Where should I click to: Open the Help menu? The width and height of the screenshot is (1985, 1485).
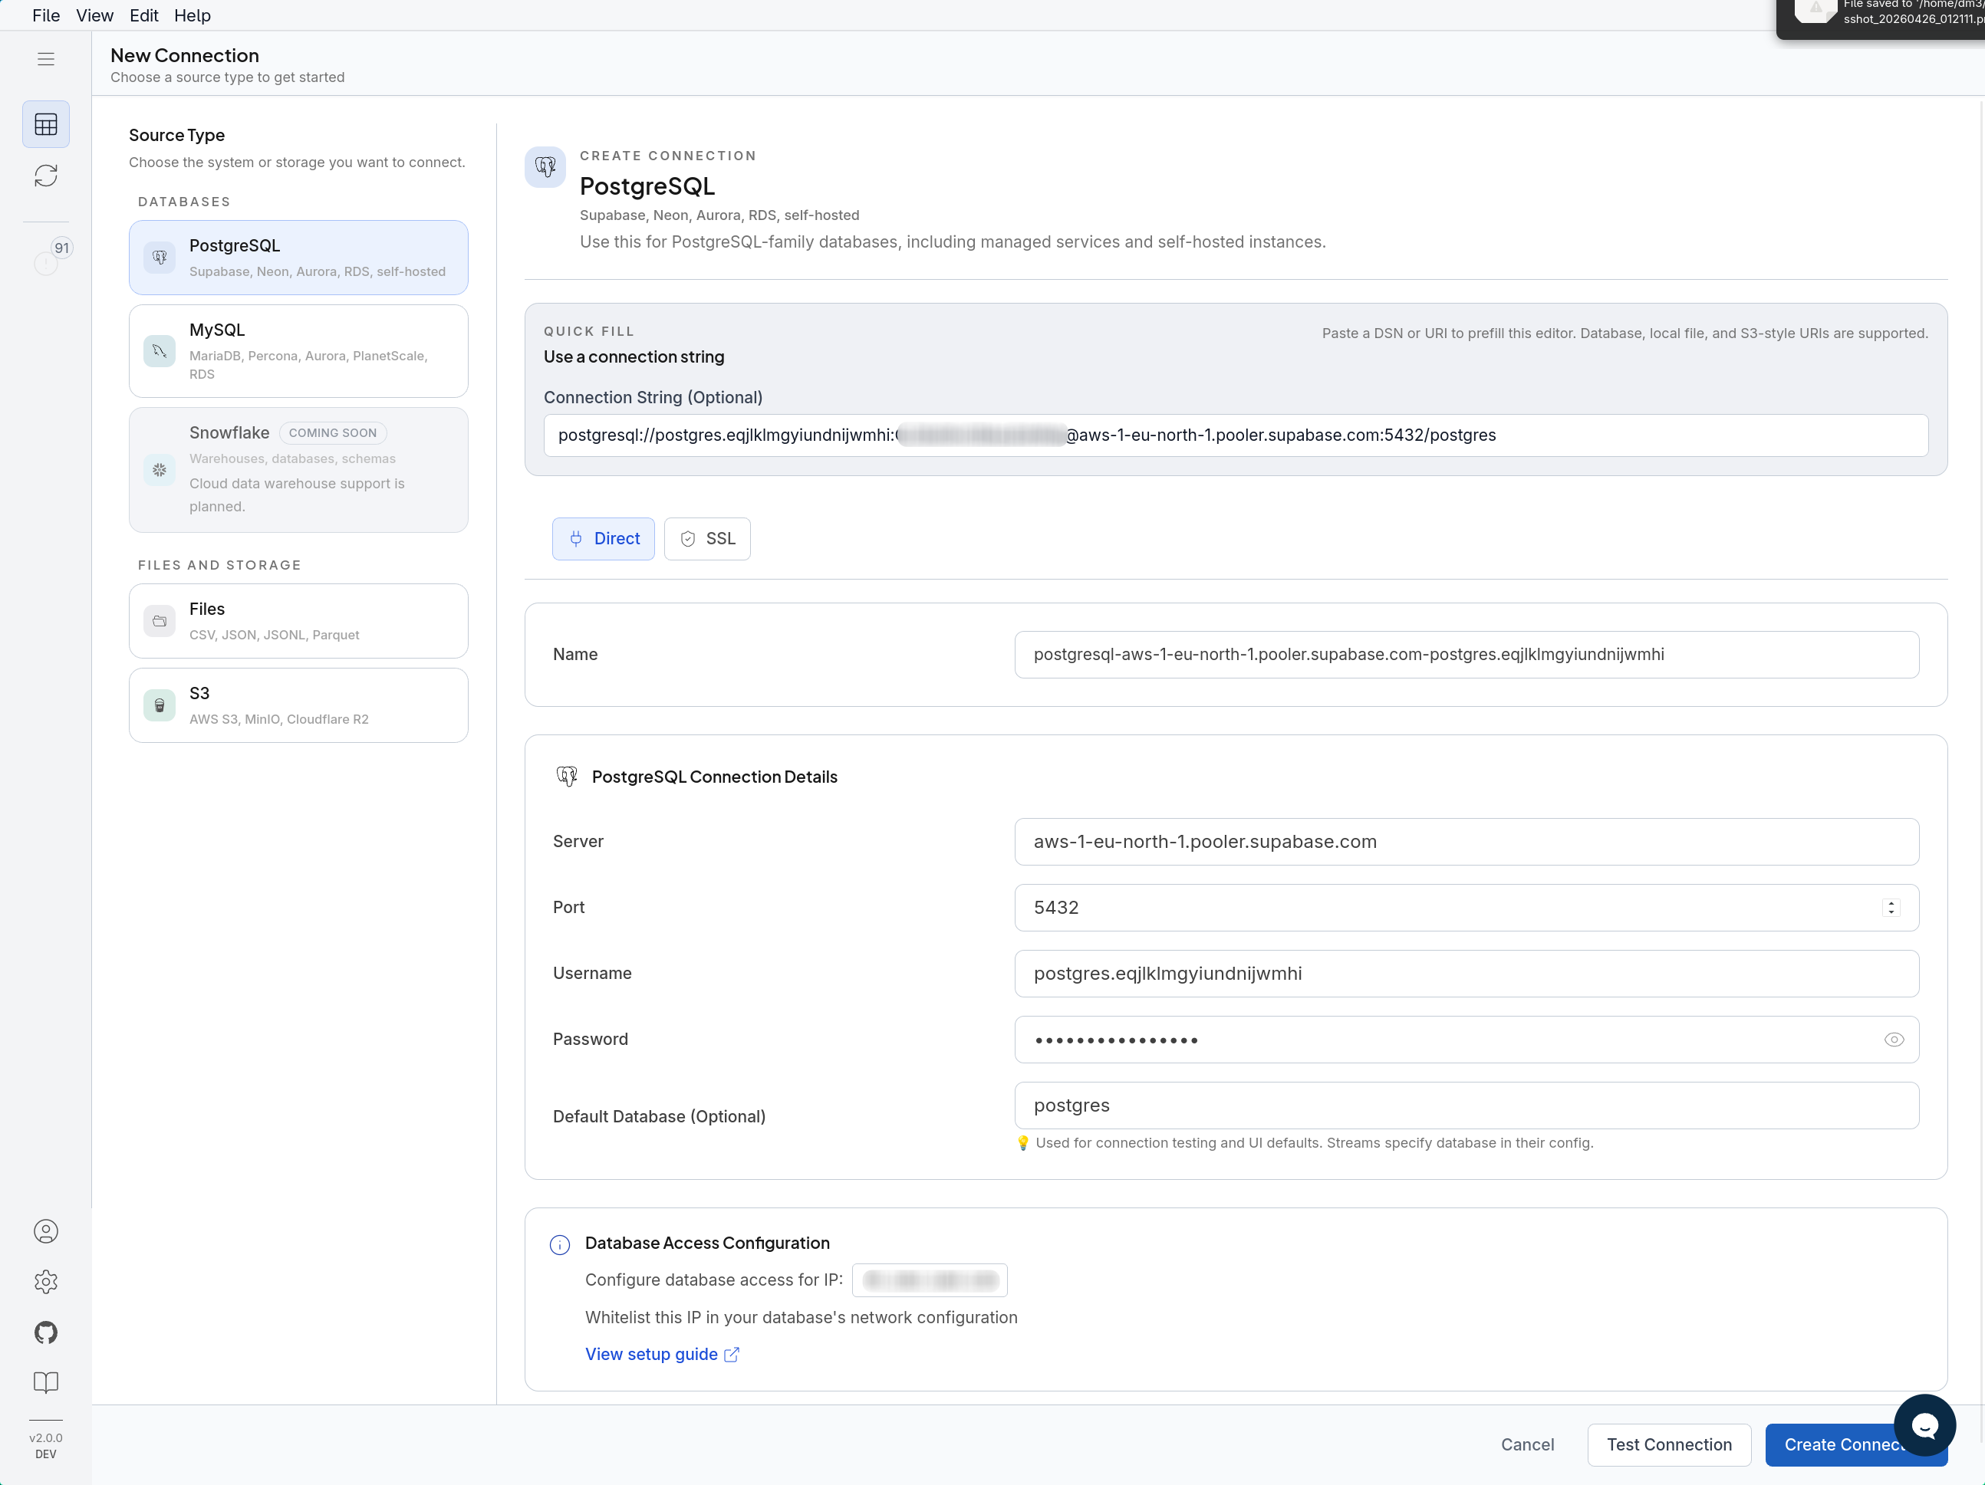click(192, 15)
